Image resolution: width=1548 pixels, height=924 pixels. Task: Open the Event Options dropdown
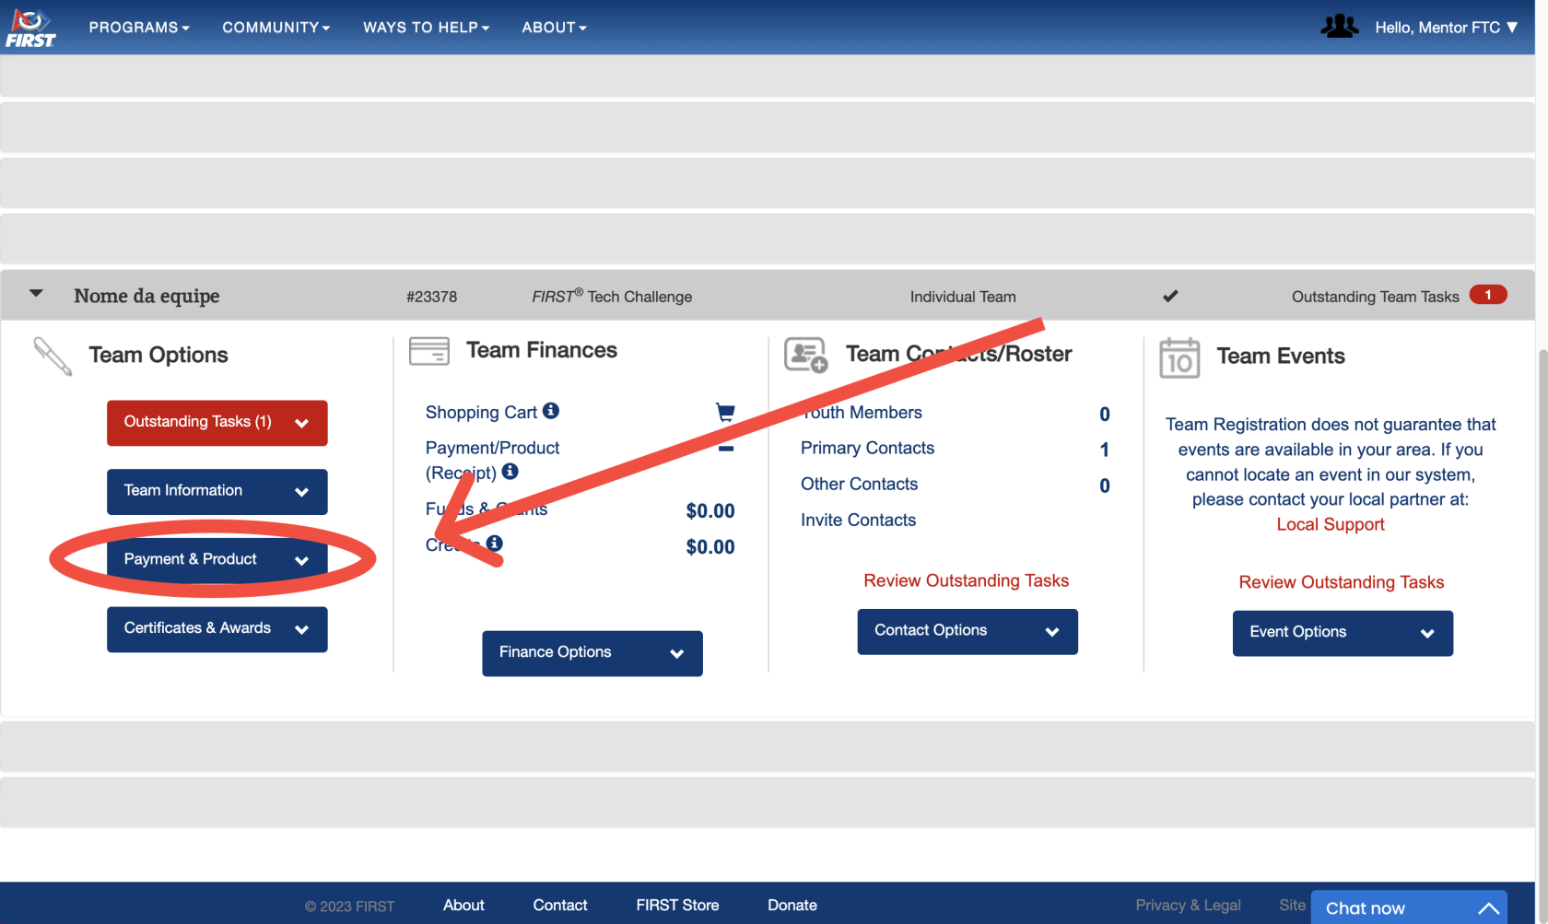(x=1343, y=633)
